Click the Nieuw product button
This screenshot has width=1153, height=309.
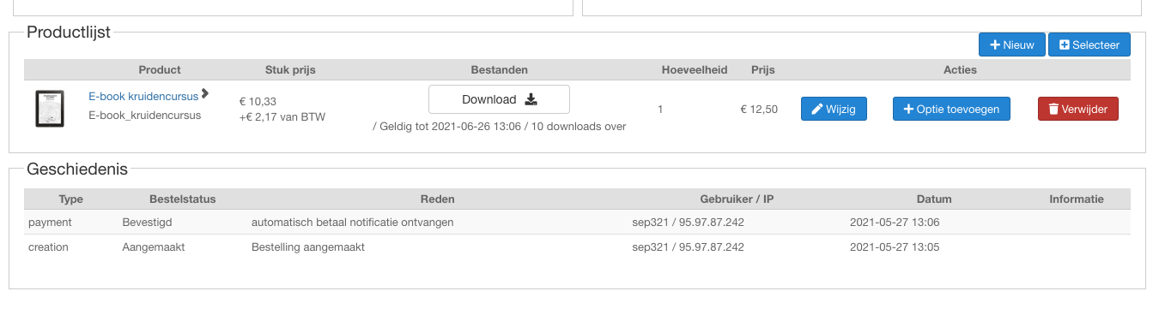pyautogui.click(x=1011, y=45)
